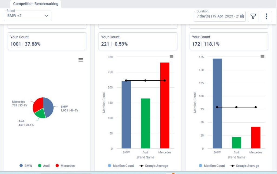The width and height of the screenshot is (277, 174).
Task: Open the pie chart hamburger menu
Action: (x=81, y=60)
